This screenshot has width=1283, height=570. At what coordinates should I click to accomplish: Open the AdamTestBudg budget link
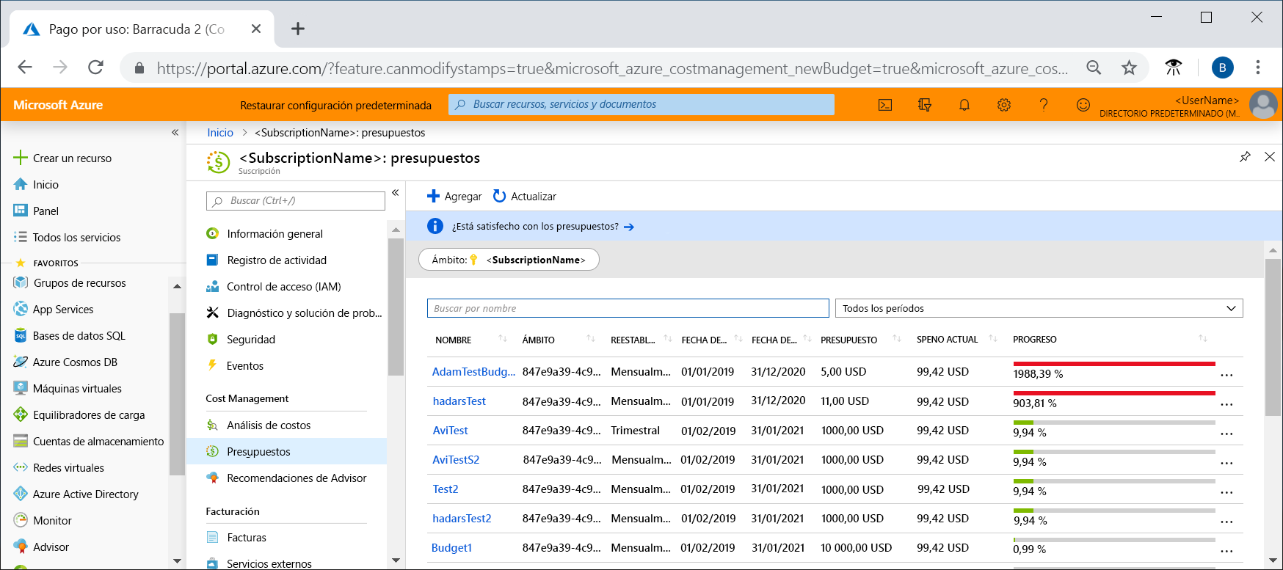(473, 372)
